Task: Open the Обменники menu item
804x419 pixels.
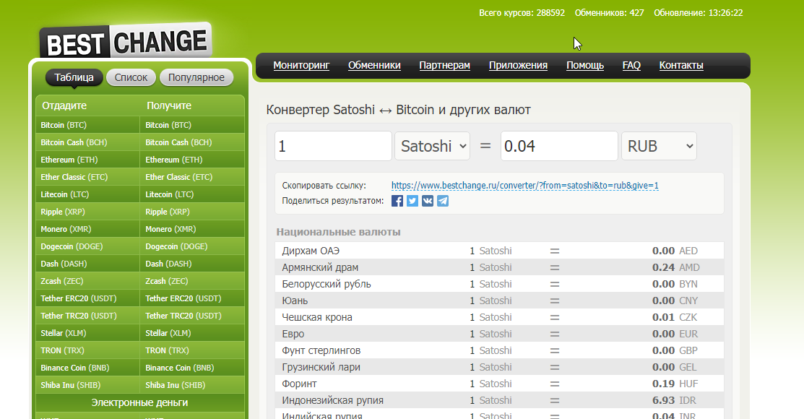Action: coord(374,65)
